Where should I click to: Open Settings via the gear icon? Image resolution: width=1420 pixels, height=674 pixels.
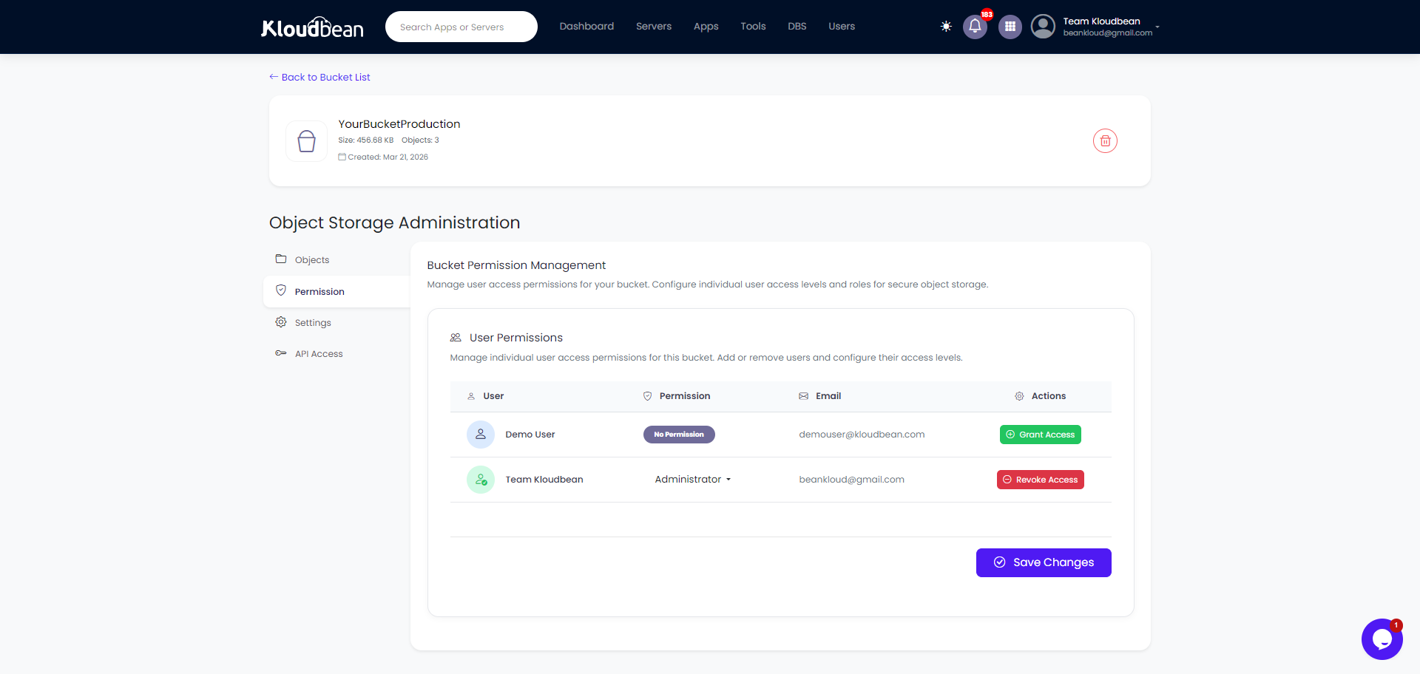pyautogui.click(x=281, y=321)
